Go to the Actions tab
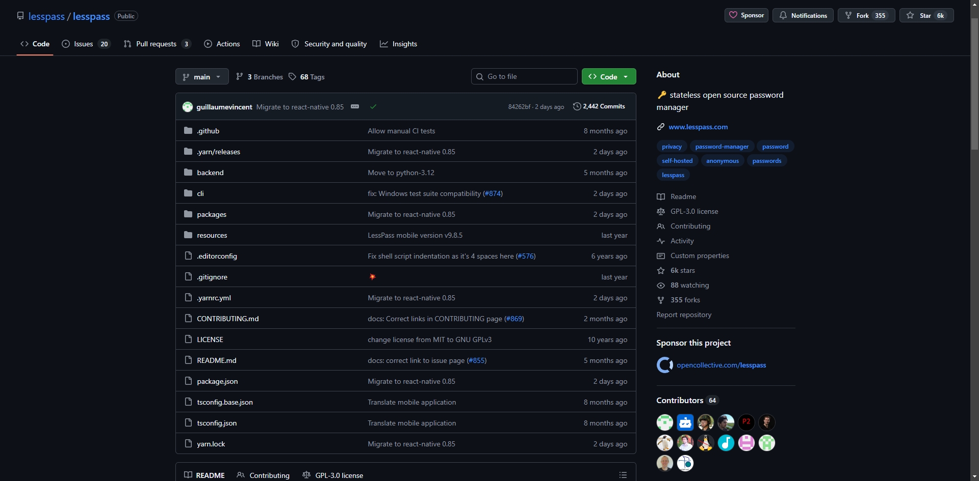The image size is (979, 481). [x=222, y=44]
